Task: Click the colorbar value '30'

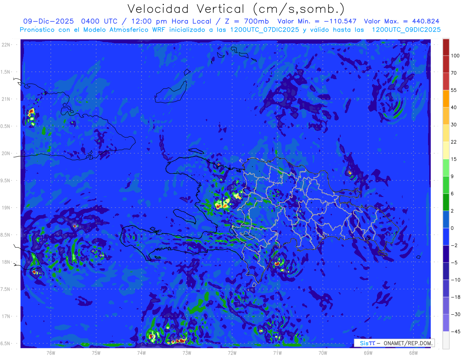Action: (x=454, y=124)
